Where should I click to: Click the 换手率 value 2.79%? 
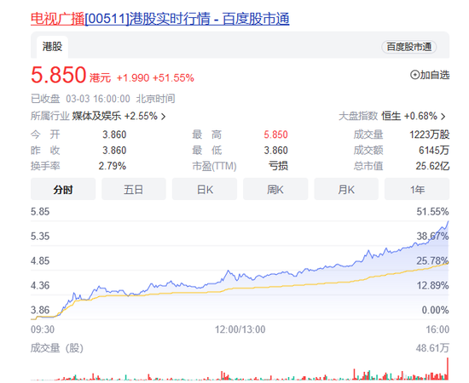(x=113, y=166)
